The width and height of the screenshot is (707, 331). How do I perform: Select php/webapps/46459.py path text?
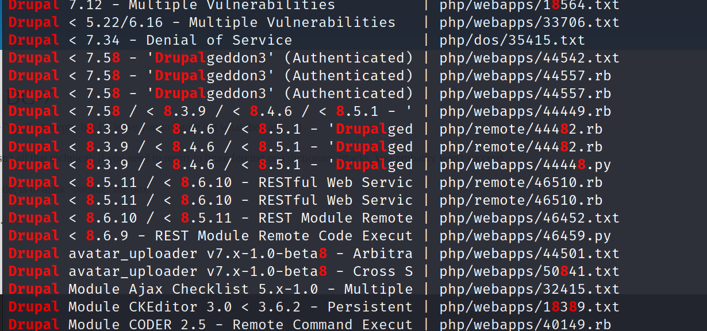pos(525,236)
